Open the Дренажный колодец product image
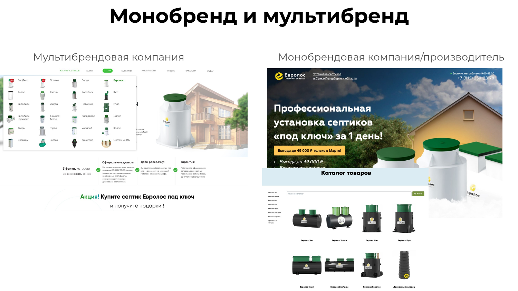This screenshot has width=518, height=291. click(404, 265)
